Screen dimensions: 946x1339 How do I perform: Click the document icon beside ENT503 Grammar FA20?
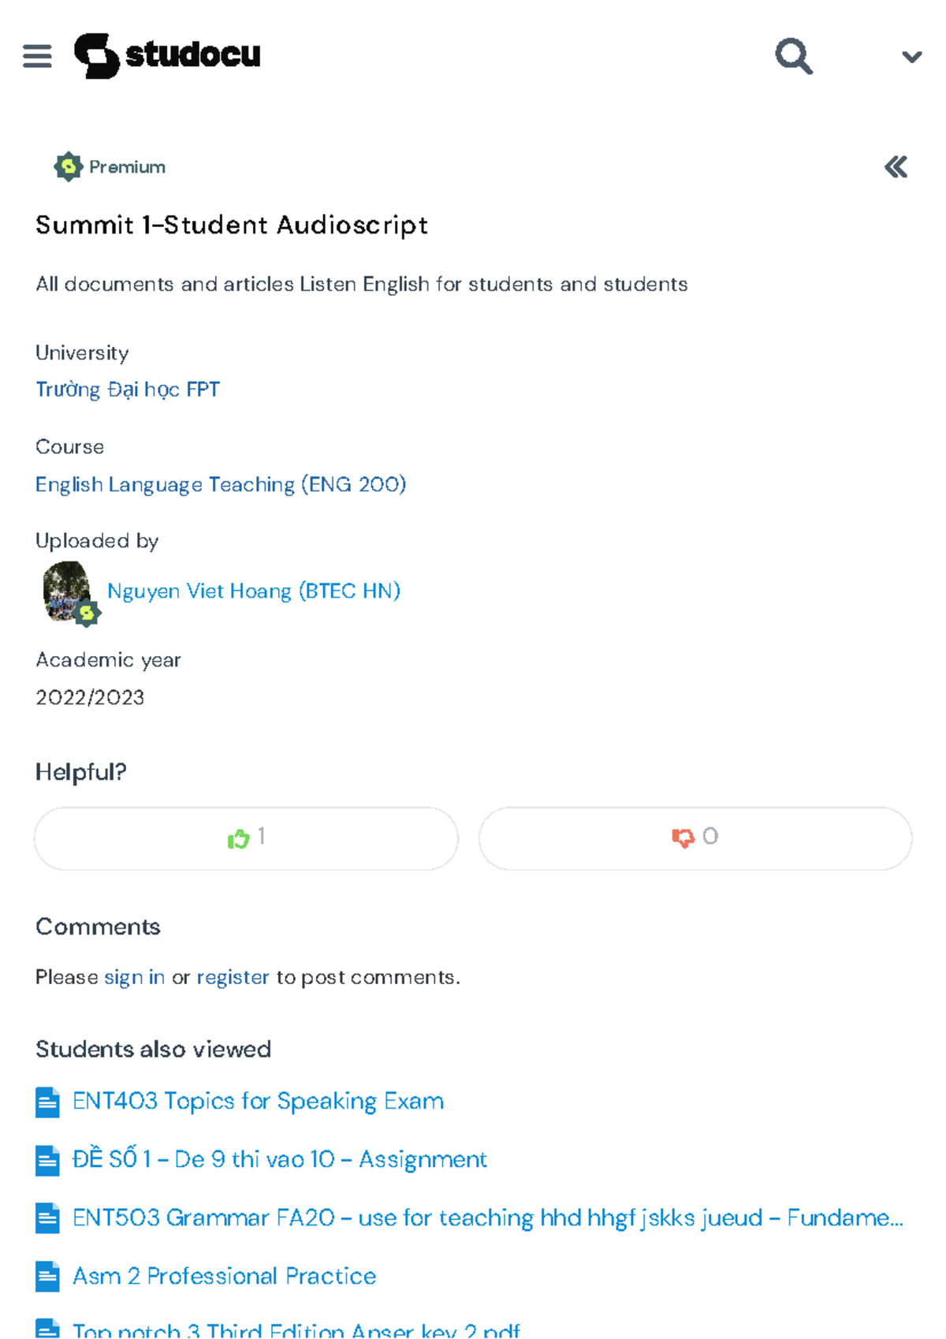[x=47, y=1218]
